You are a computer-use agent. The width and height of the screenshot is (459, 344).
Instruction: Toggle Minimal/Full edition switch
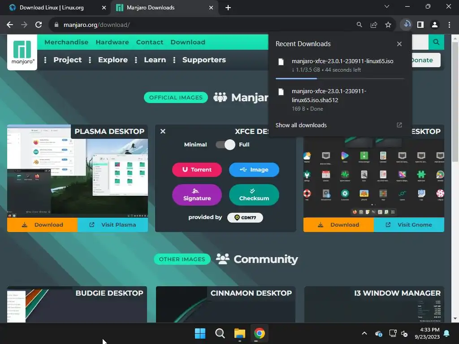coord(225,145)
